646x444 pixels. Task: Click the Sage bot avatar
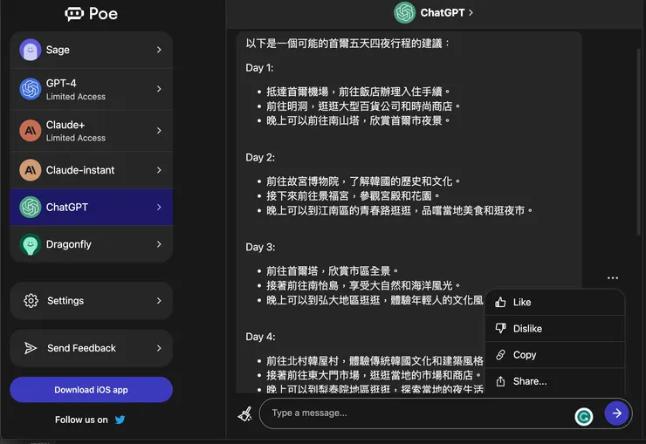click(x=30, y=50)
